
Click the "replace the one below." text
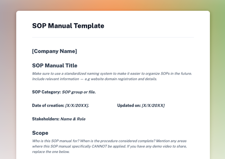click(x=51, y=152)
